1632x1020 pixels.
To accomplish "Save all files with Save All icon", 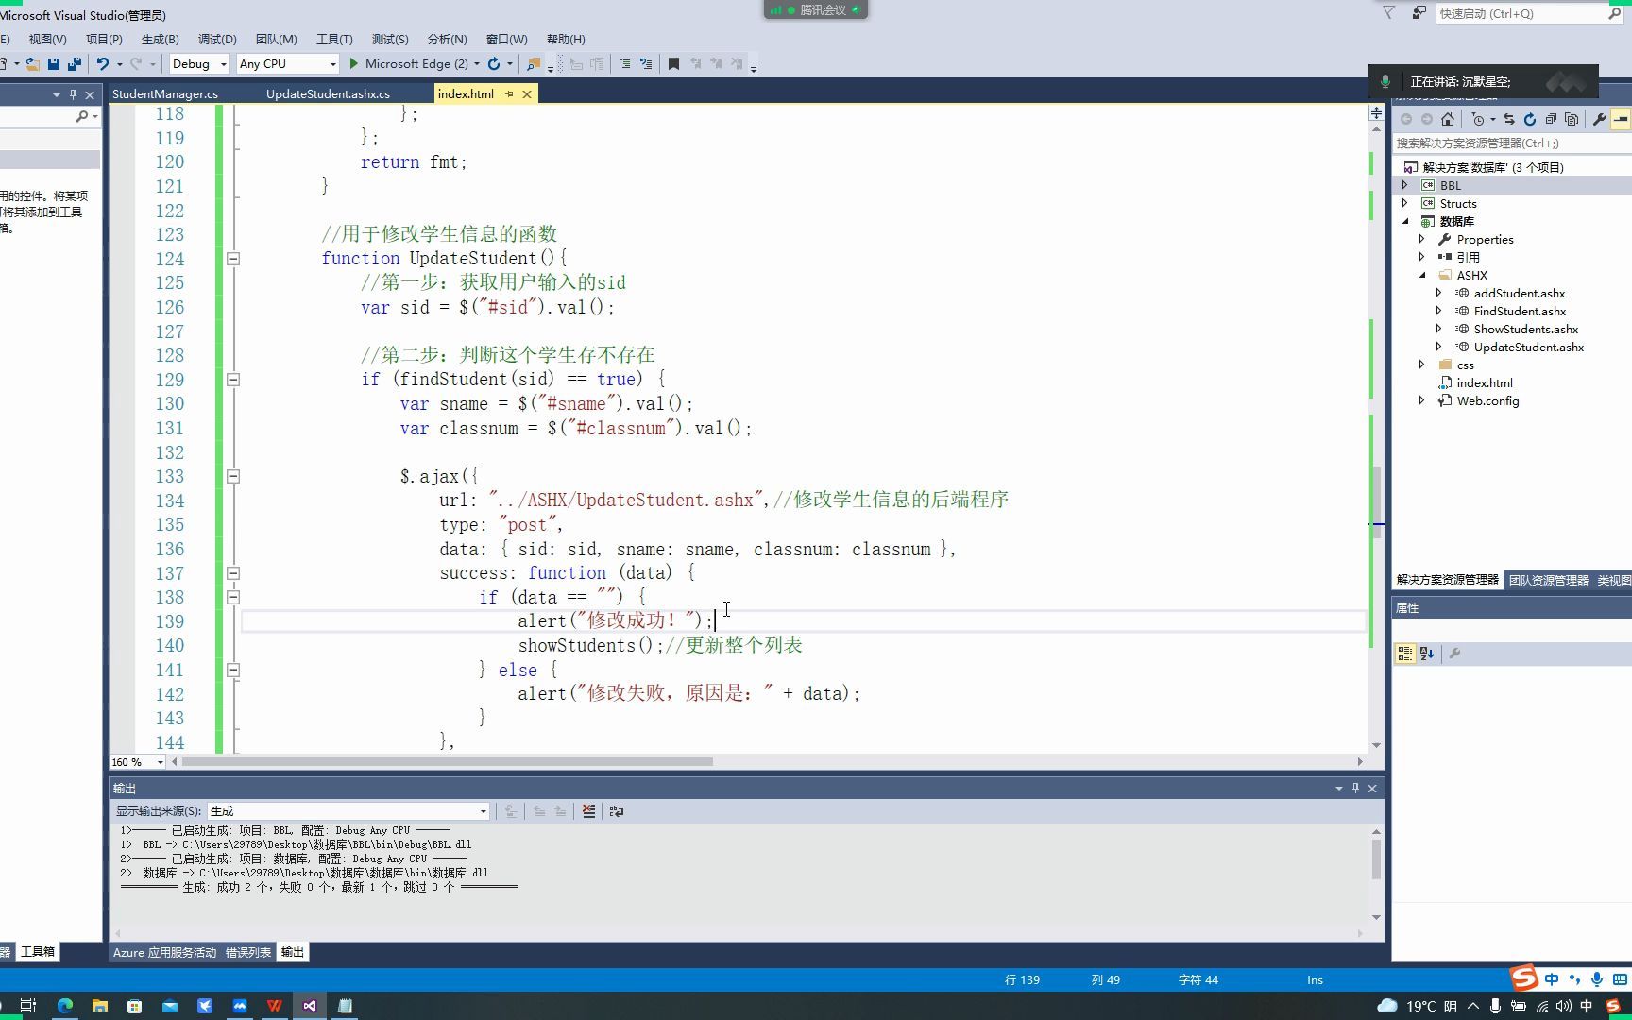I will [x=74, y=63].
